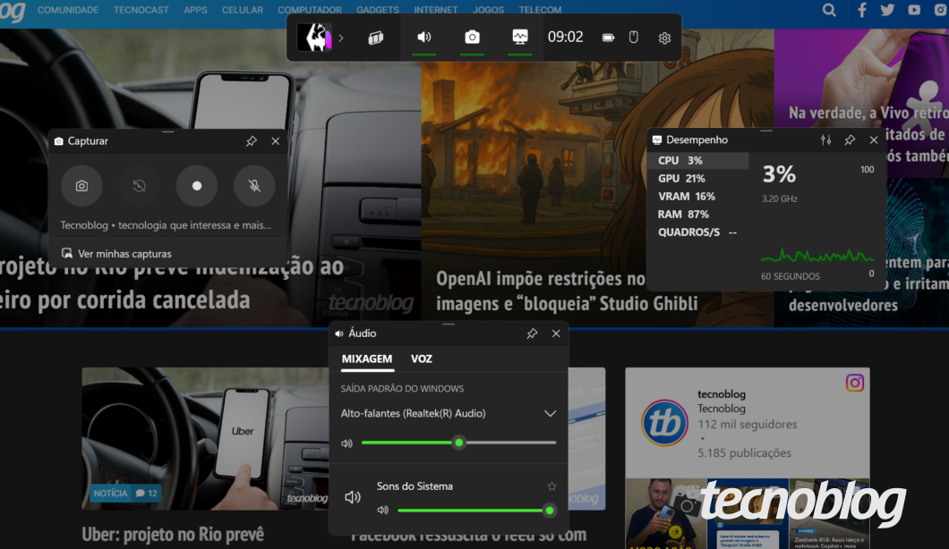Select RAM 87% in performance list
Image resolution: width=949 pixels, height=549 pixels.
pyautogui.click(x=684, y=215)
